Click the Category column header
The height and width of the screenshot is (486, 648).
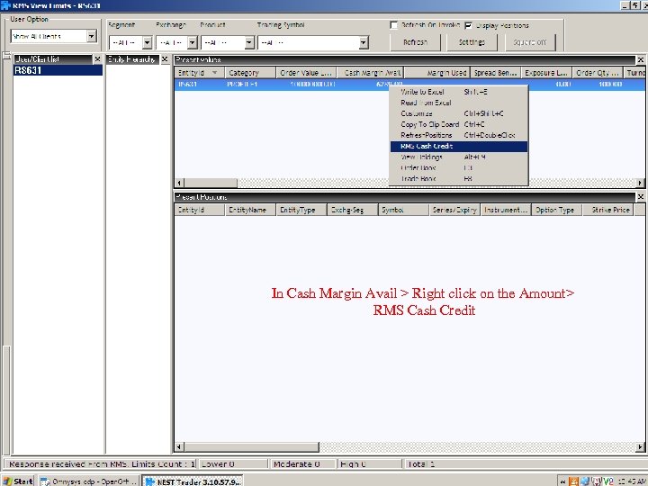[250, 73]
